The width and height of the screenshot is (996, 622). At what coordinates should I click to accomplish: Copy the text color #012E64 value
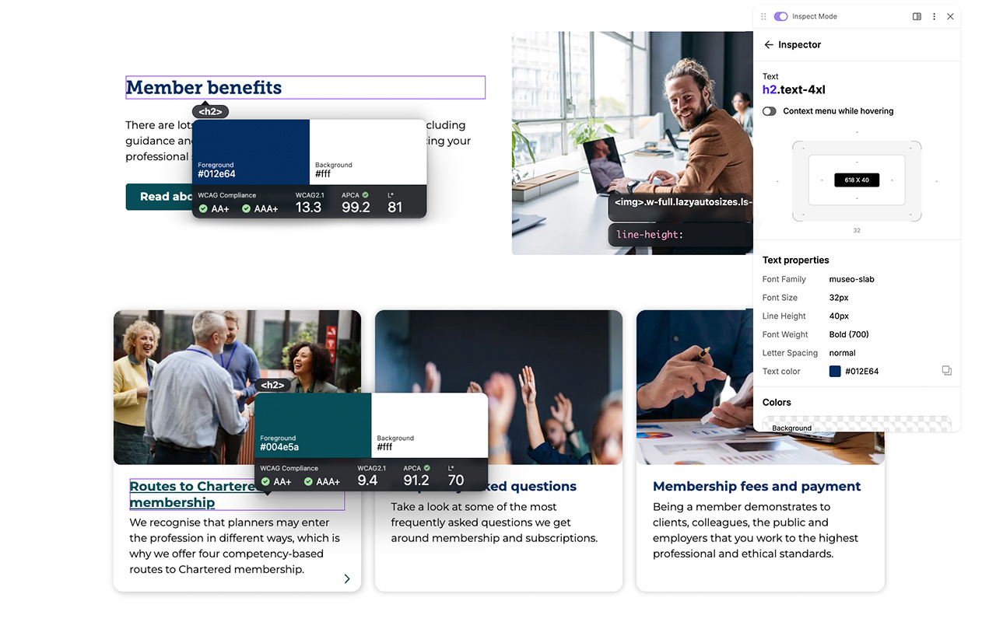click(x=946, y=371)
